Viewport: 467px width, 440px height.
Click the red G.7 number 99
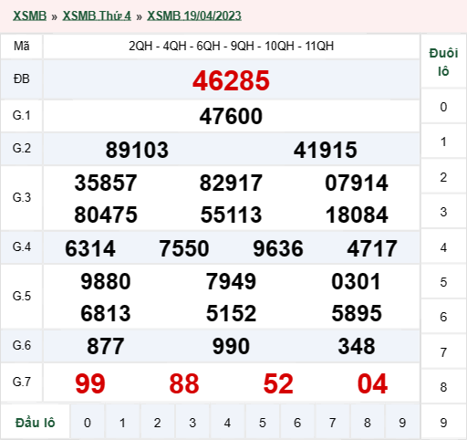[90, 383]
